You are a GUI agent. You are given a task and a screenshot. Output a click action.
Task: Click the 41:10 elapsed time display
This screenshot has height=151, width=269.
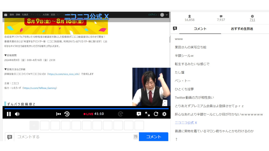click(99, 114)
